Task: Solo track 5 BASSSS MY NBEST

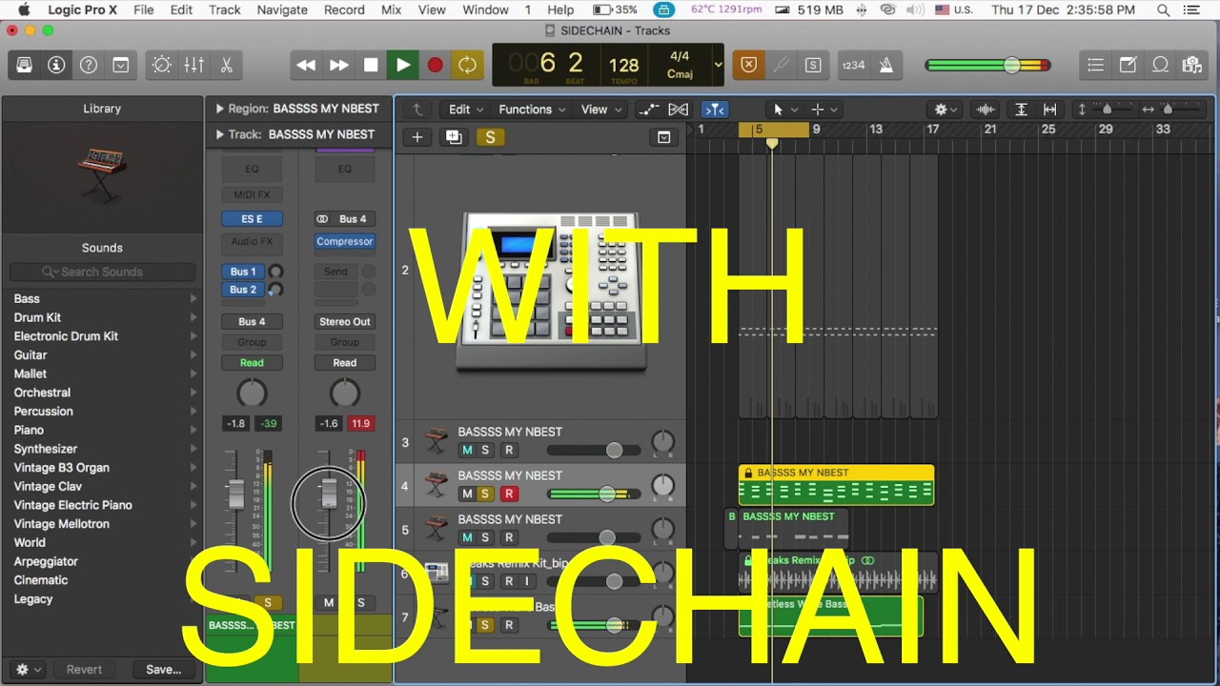Action: click(x=485, y=537)
